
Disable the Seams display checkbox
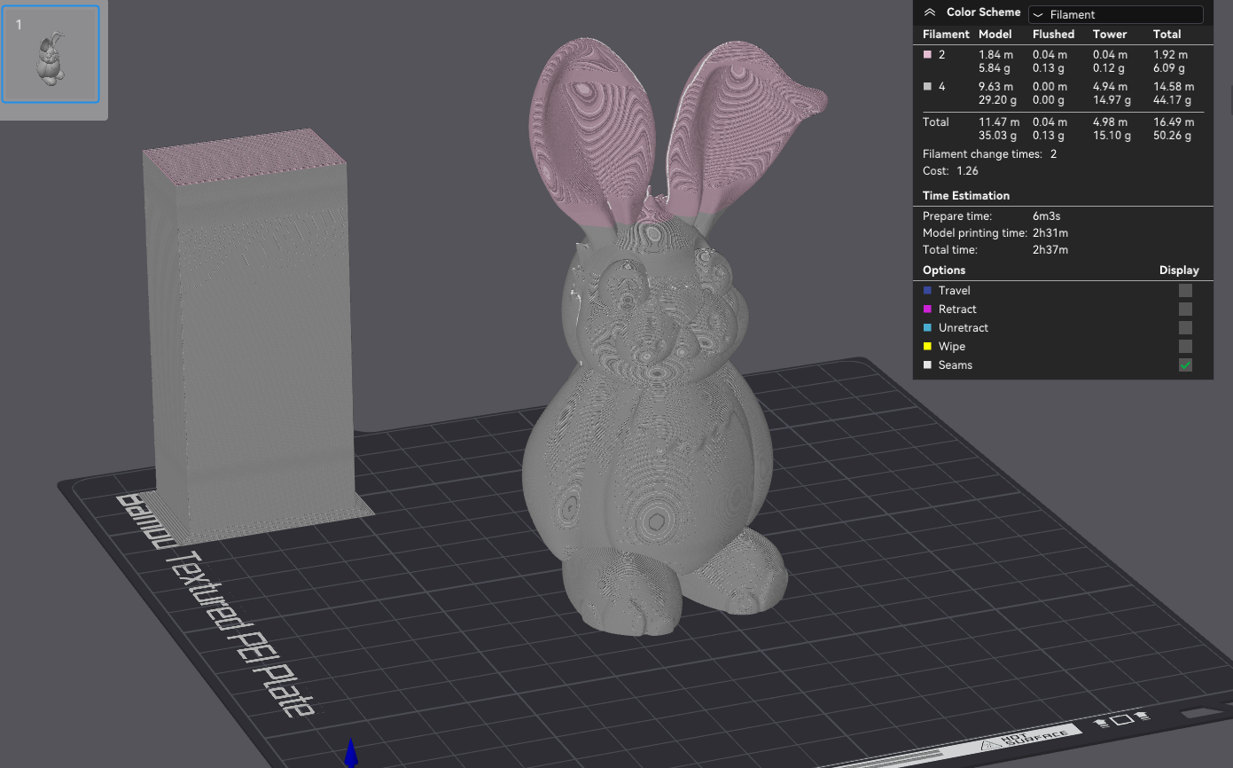click(1185, 364)
